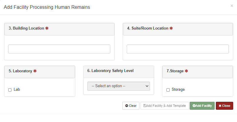Click the red asterisk next to Storage heading
The image size is (237, 122).
[x=186, y=71]
